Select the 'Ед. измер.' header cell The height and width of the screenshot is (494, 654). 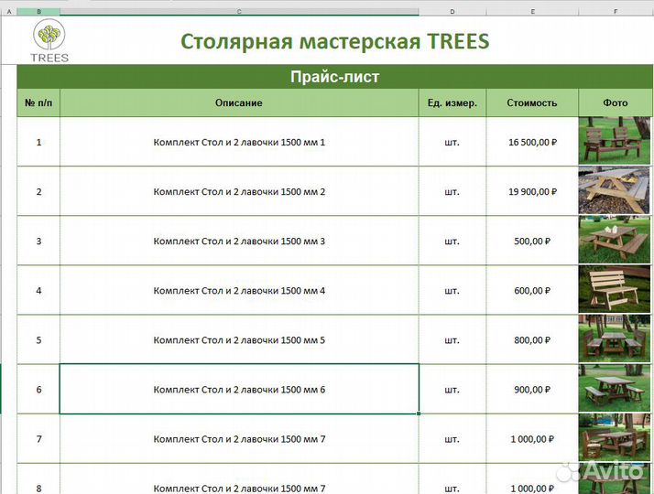click(x=452, y=103)
